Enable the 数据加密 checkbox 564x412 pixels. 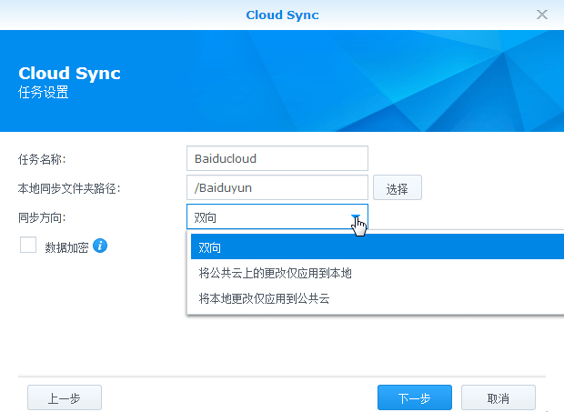28,246
